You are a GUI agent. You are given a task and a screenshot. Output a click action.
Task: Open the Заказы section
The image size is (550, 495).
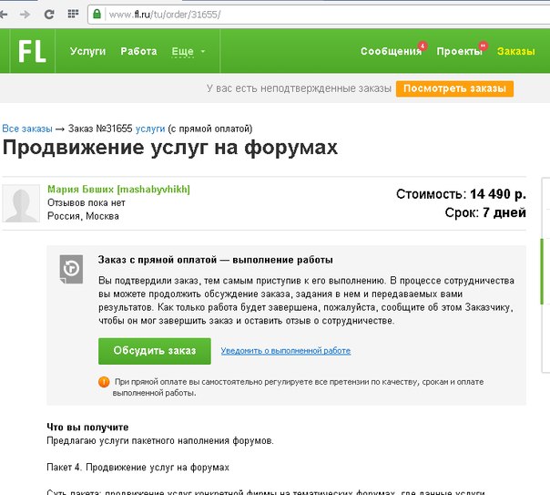[515, 52]
